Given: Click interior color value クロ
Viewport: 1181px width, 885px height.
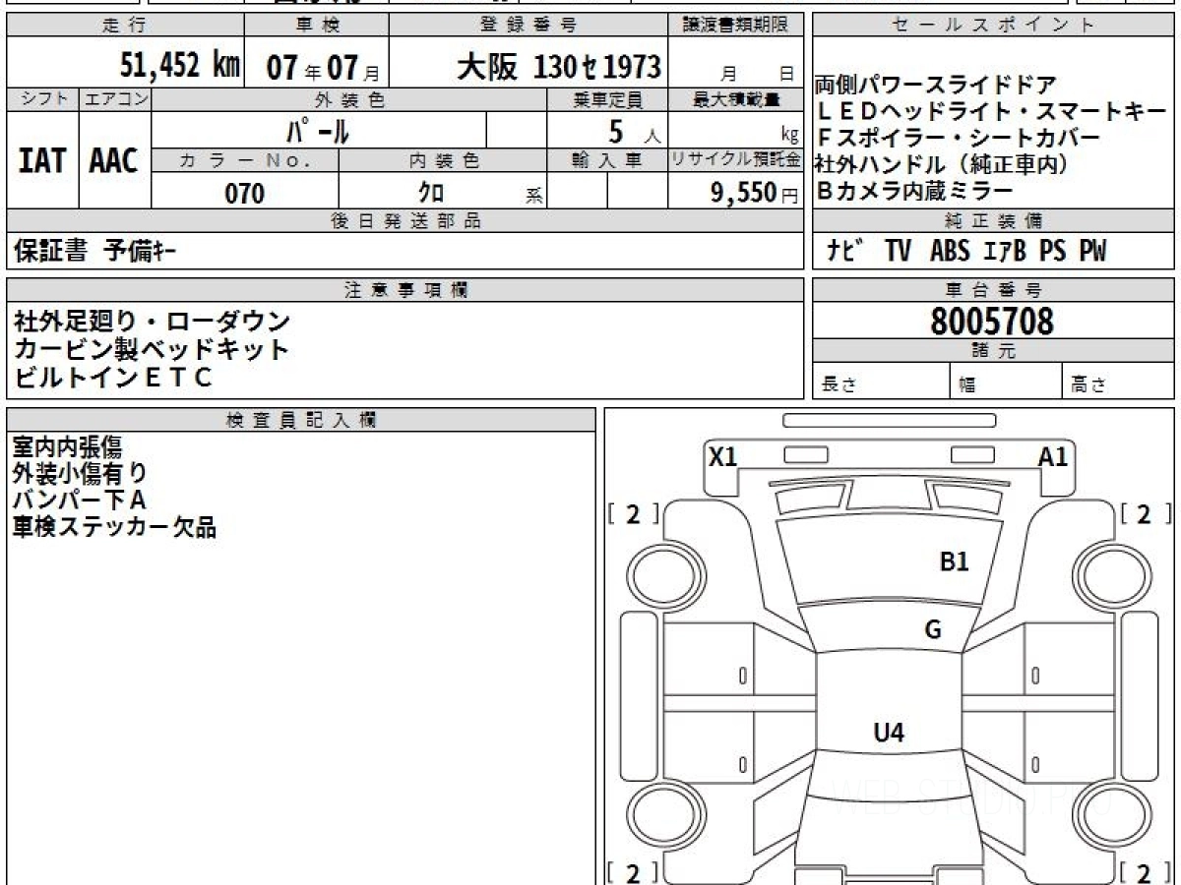Looking at the screenshot, I should click(x=432, y=193).
